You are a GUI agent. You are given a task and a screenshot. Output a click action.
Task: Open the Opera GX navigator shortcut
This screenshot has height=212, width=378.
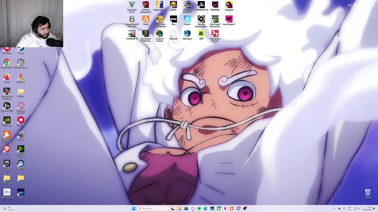(x=21, y=108)
